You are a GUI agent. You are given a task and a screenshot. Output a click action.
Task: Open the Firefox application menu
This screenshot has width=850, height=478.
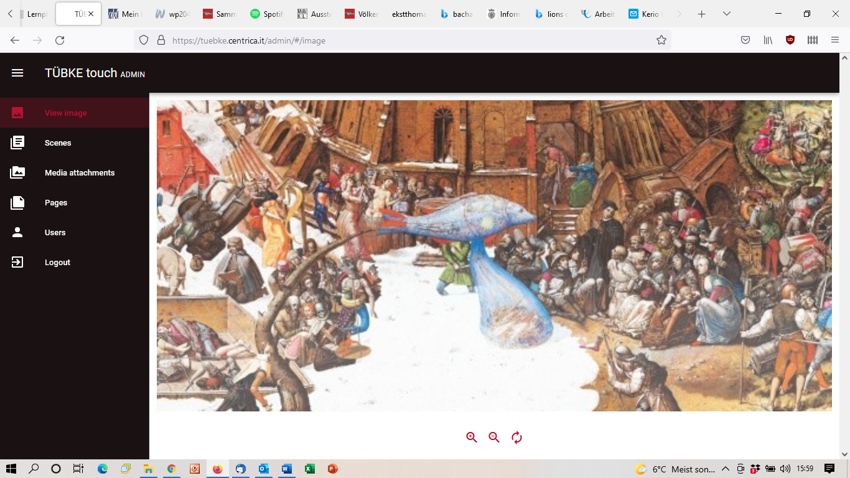835,40
